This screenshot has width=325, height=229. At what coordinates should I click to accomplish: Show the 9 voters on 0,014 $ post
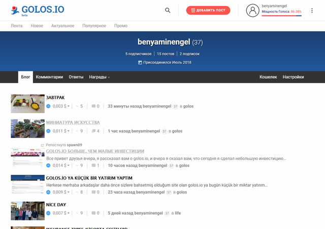(79, 166)
